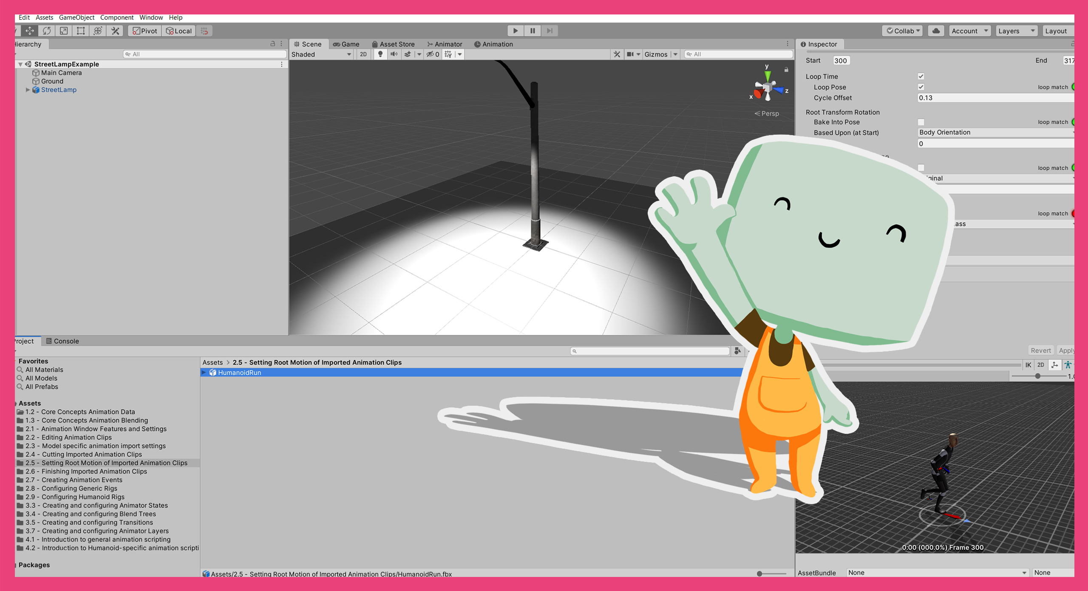Open Scene view panel options menu

[x=788, y=44]
